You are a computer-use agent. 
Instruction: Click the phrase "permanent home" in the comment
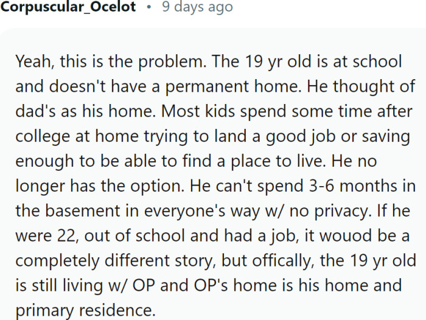233,86
